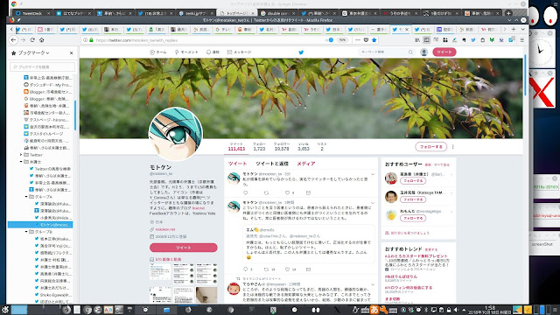Open Firefox library icon
Screen dimensions: 560x315
tap(417, 40)
